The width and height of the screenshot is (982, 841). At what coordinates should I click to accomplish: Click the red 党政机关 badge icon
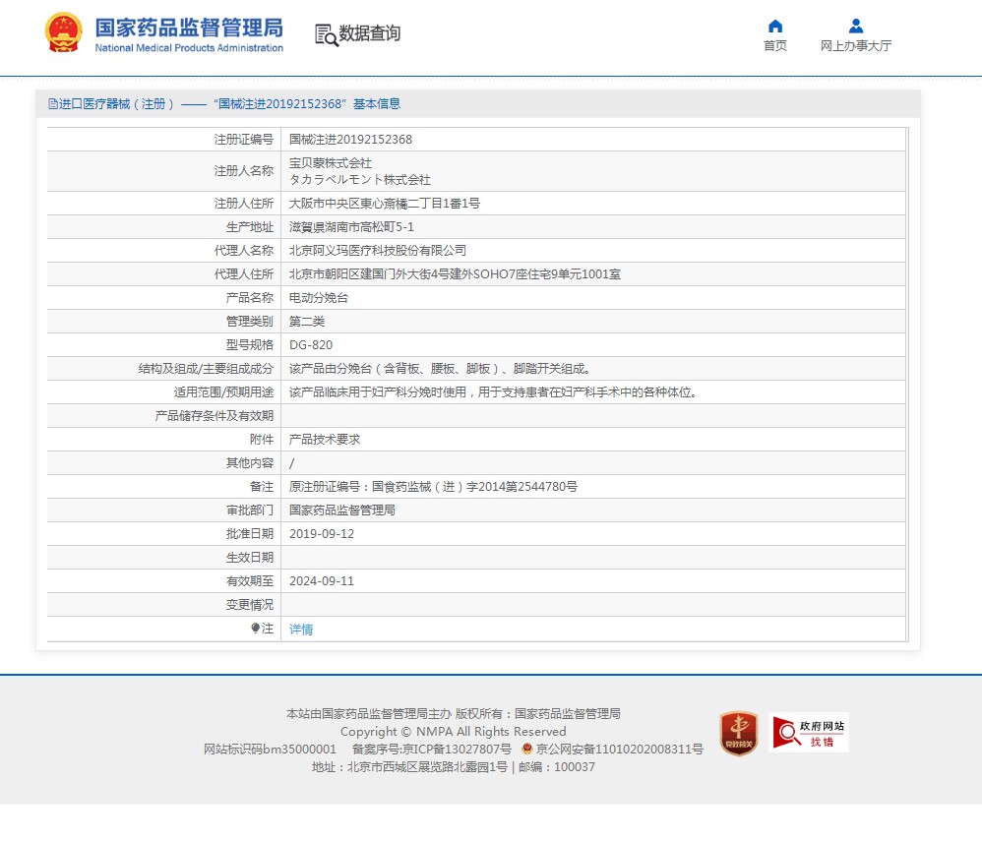coord(738,733)
